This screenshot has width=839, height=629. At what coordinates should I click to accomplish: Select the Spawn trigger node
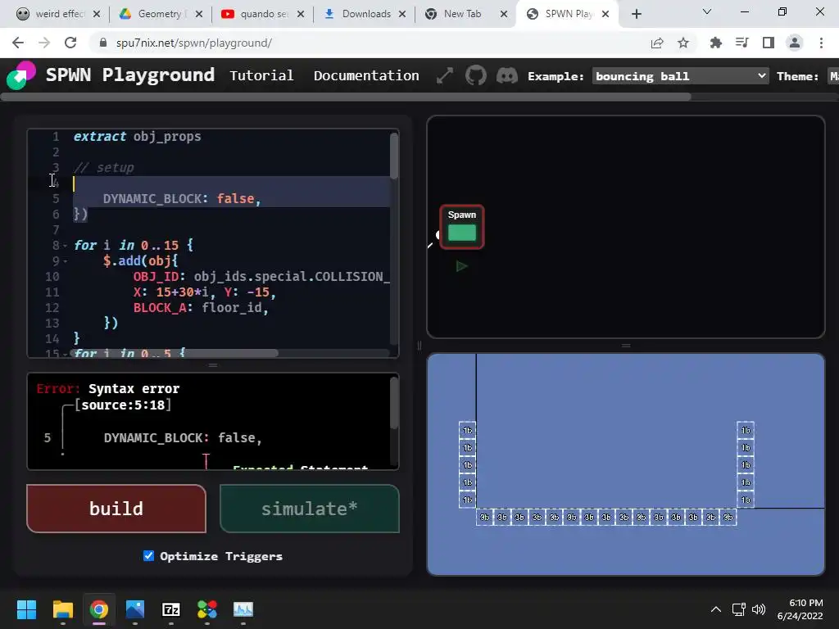tap(462, 227)
